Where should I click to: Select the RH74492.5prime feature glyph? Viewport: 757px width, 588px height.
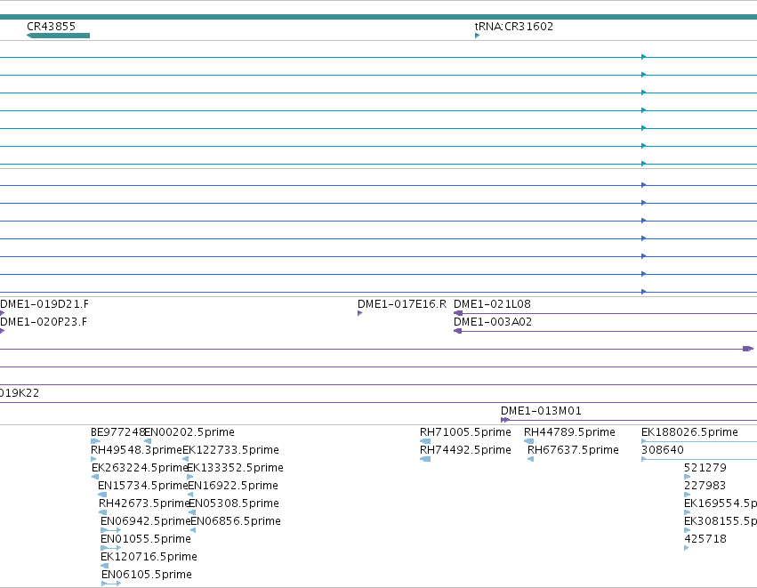click(x=425, y=459)
